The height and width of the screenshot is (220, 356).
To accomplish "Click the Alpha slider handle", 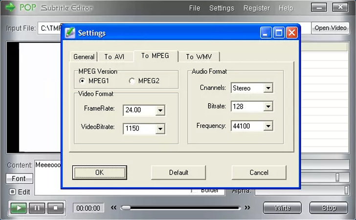I will point(346,190).
